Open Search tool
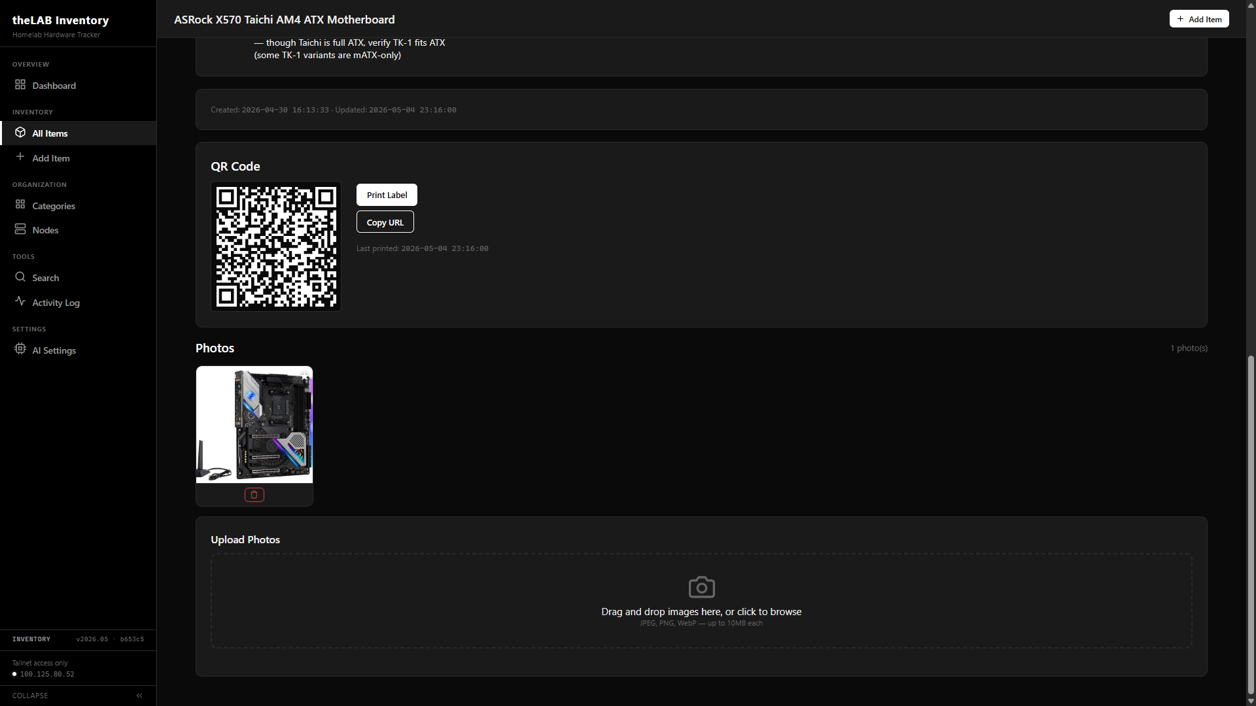Viewport: 1256px width, 706px height. 78,278
